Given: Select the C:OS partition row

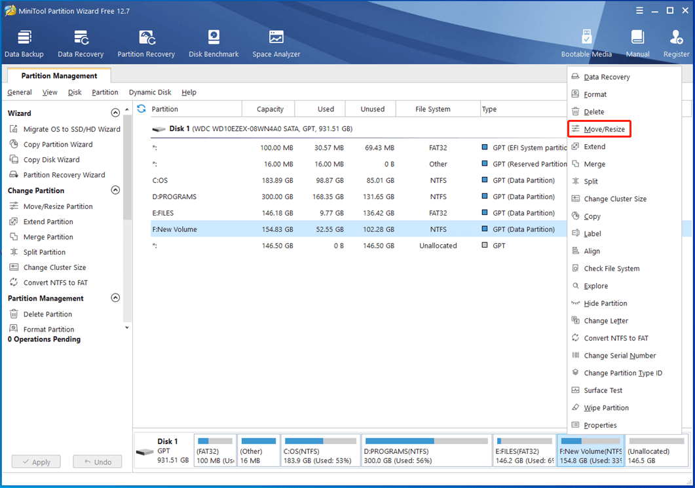Looking at the screenshot, I should pos(358,180).
